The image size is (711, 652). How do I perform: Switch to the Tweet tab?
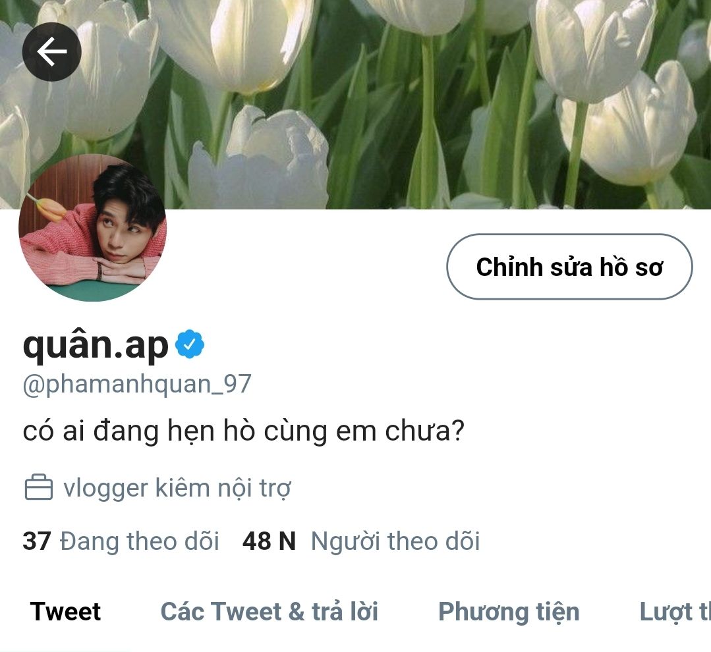pyautogui.click(x=65, y=612)
